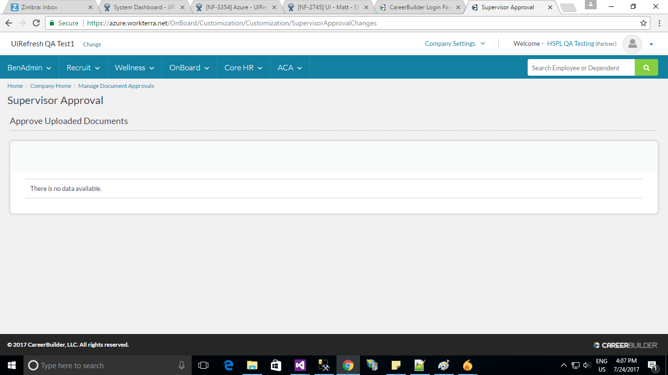The width and height of the screenshot is (668, 375).
Task: Switch to the Zimbra: Inbox tab
Action: pyautogui.click(x=49, y=7)
